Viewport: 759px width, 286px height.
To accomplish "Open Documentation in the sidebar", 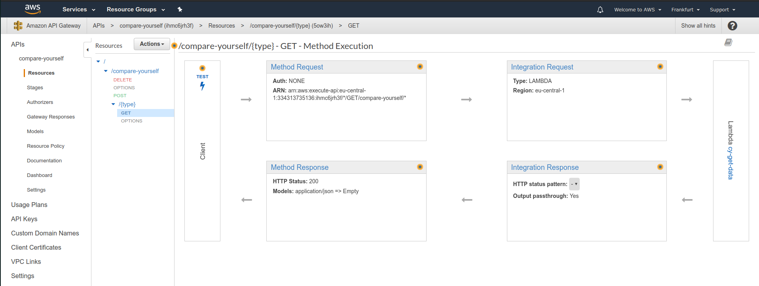I will 44,161.
